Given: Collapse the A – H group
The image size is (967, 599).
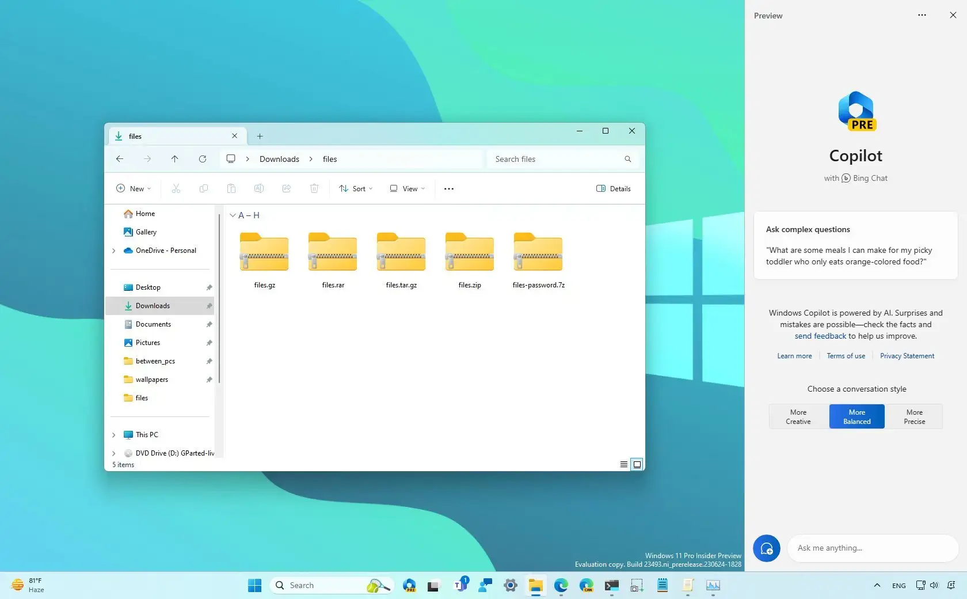Looking at the screenshot, I should (x=233, y=215).
